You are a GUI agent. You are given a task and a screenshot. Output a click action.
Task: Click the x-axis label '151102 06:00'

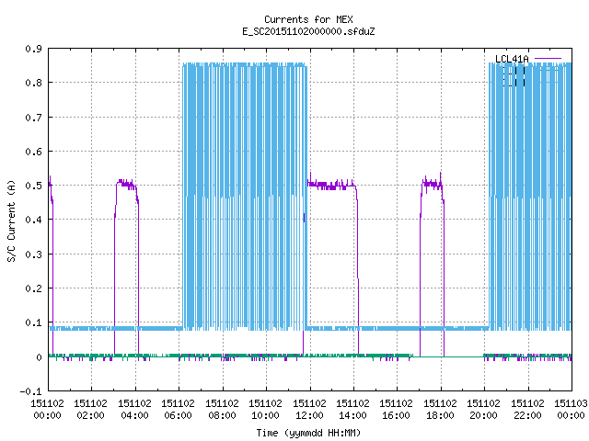pos(178,410)
